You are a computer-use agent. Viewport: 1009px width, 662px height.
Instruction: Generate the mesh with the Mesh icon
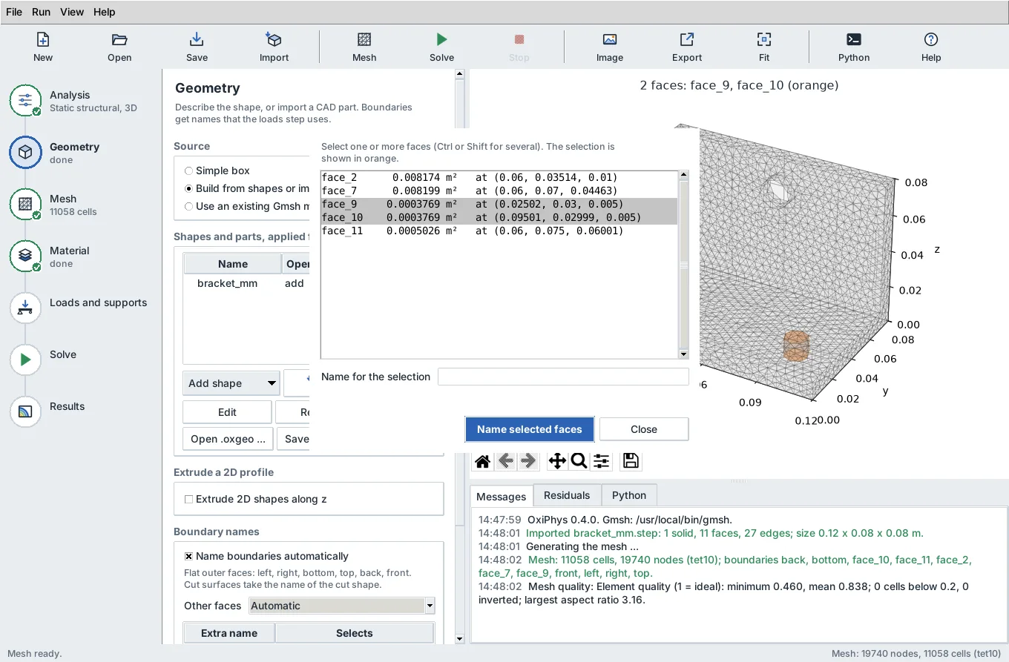click(364, 47)
